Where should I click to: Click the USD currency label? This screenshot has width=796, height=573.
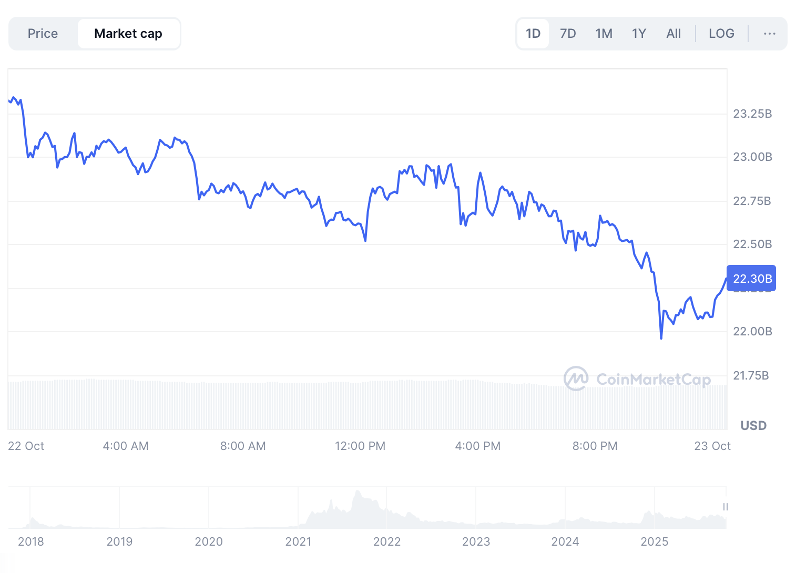click(x=753, y=425)
